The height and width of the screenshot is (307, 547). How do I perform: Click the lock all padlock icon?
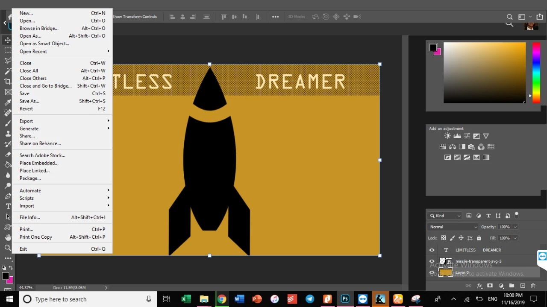tap(479, 238)
